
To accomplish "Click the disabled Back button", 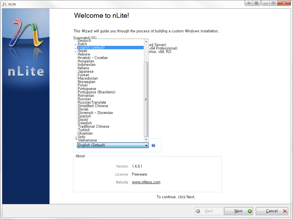I will pos(209,211).
